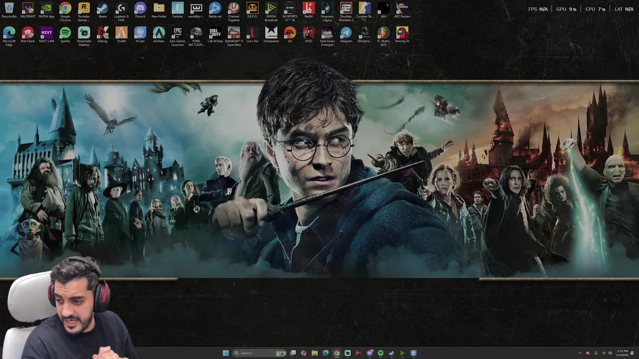
Task: Open the taskbar clock and date
Action: (x=622, y=353)
